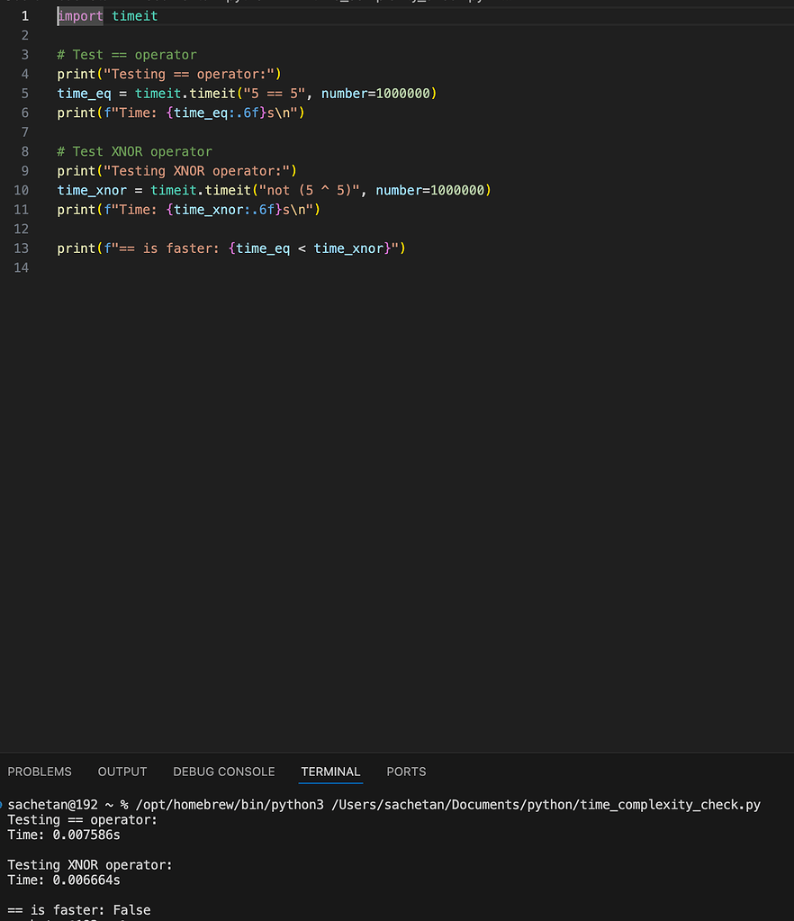Place cursor on empty line 14
Image resolution: width=794 pixels, height=921 pixels.
coord(411,268)
